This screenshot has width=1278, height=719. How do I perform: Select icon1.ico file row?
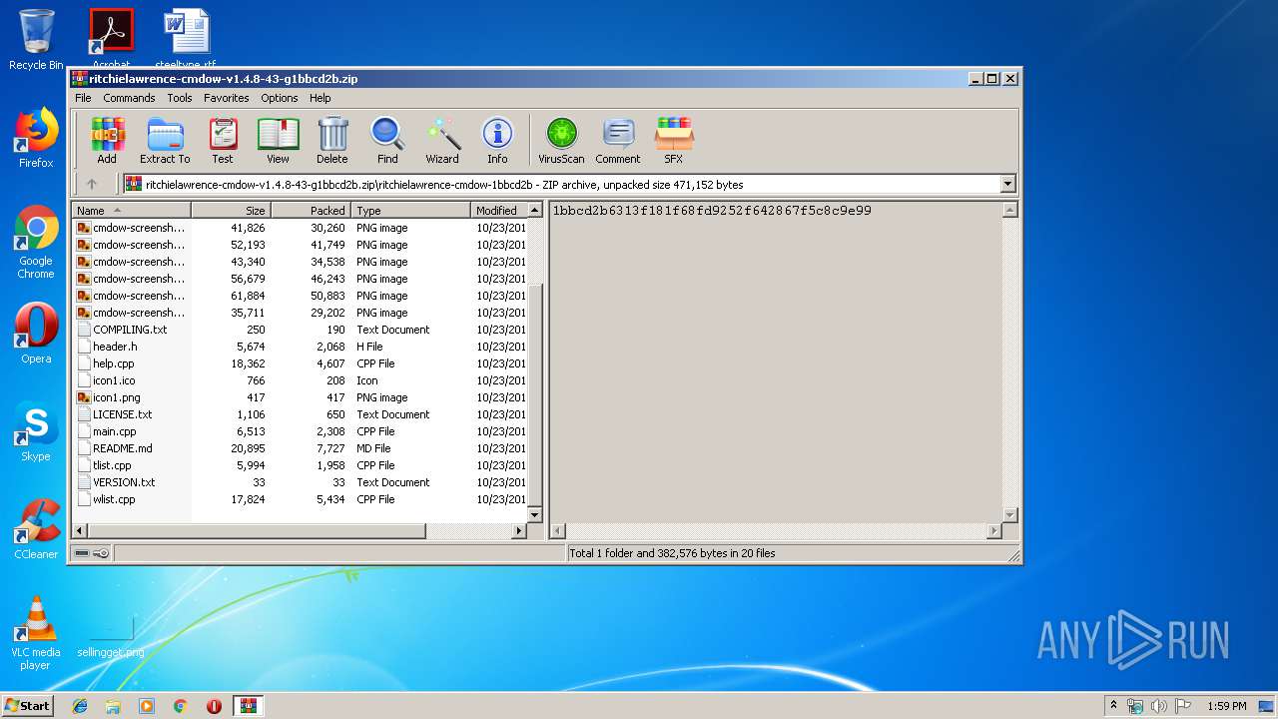tap(300, 380)
